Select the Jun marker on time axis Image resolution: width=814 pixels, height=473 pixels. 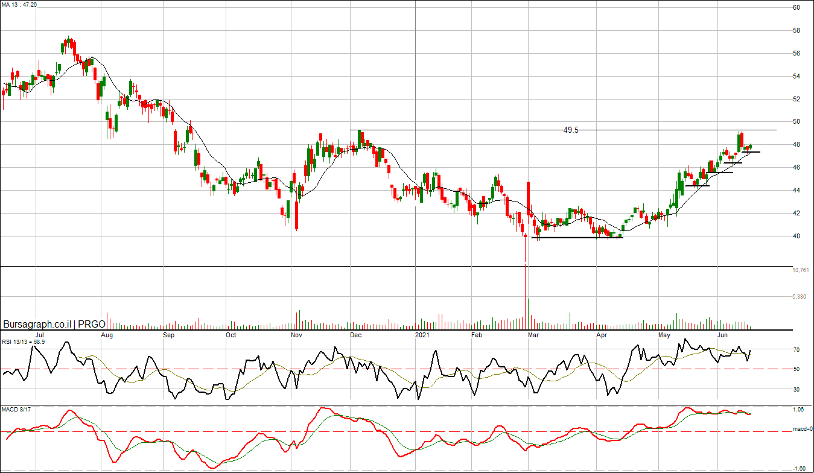tap(722, 334)
